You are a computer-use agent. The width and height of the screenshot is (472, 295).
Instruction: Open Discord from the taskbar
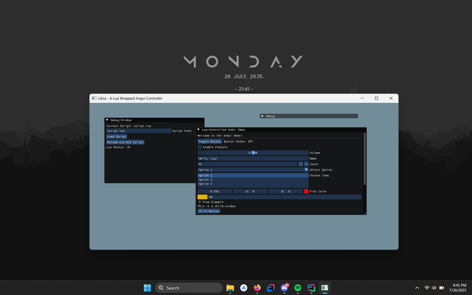pyautogui.click(x=284, y=288)
